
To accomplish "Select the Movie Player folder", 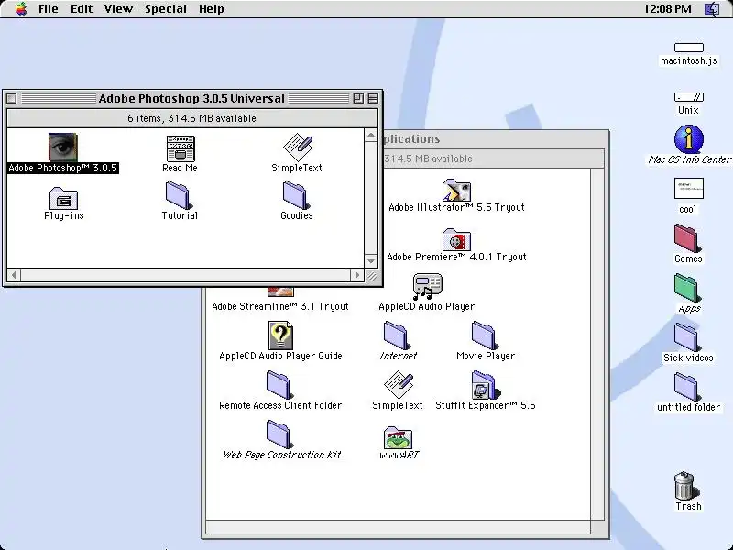I will point(485,335).
